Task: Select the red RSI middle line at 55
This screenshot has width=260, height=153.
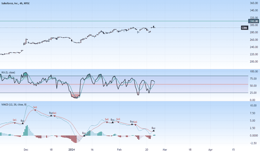Action: [x=124, y=84]
